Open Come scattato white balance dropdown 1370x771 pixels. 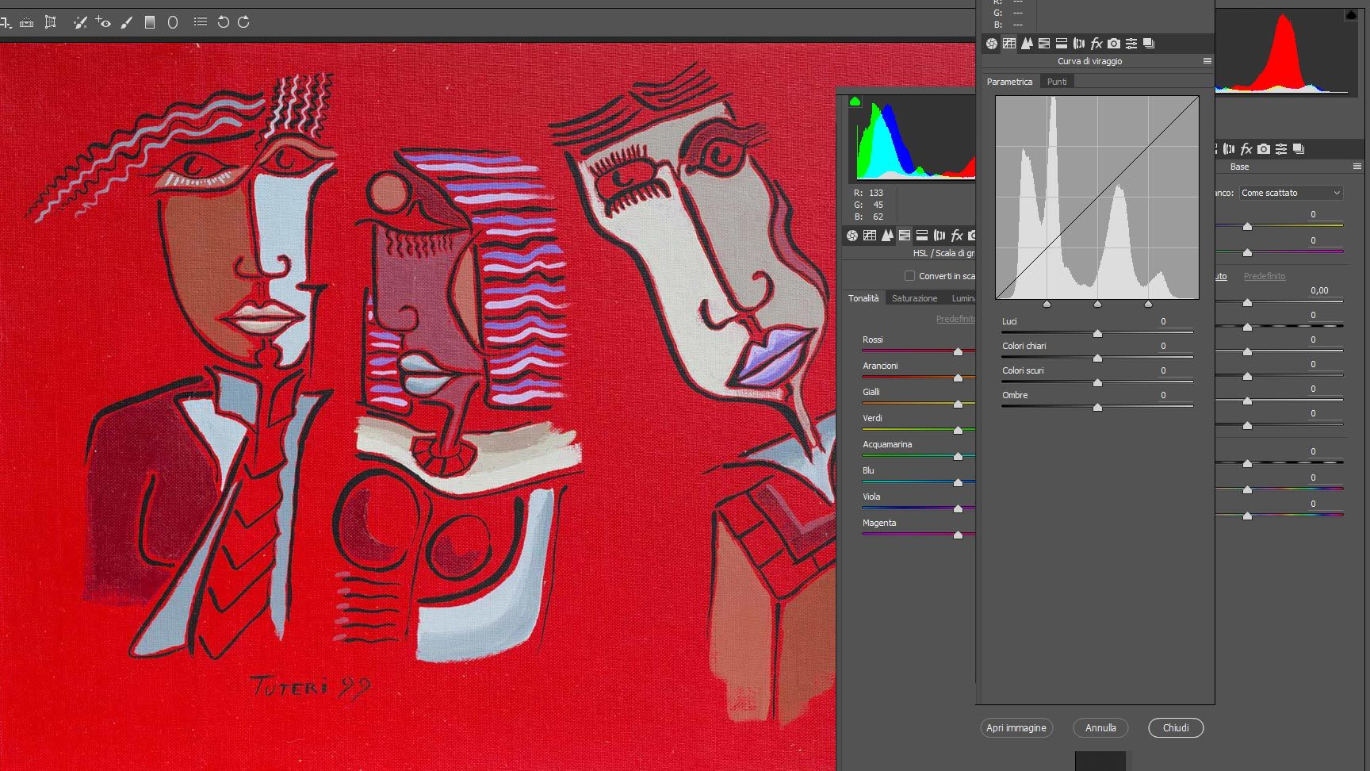(1291, 193)
